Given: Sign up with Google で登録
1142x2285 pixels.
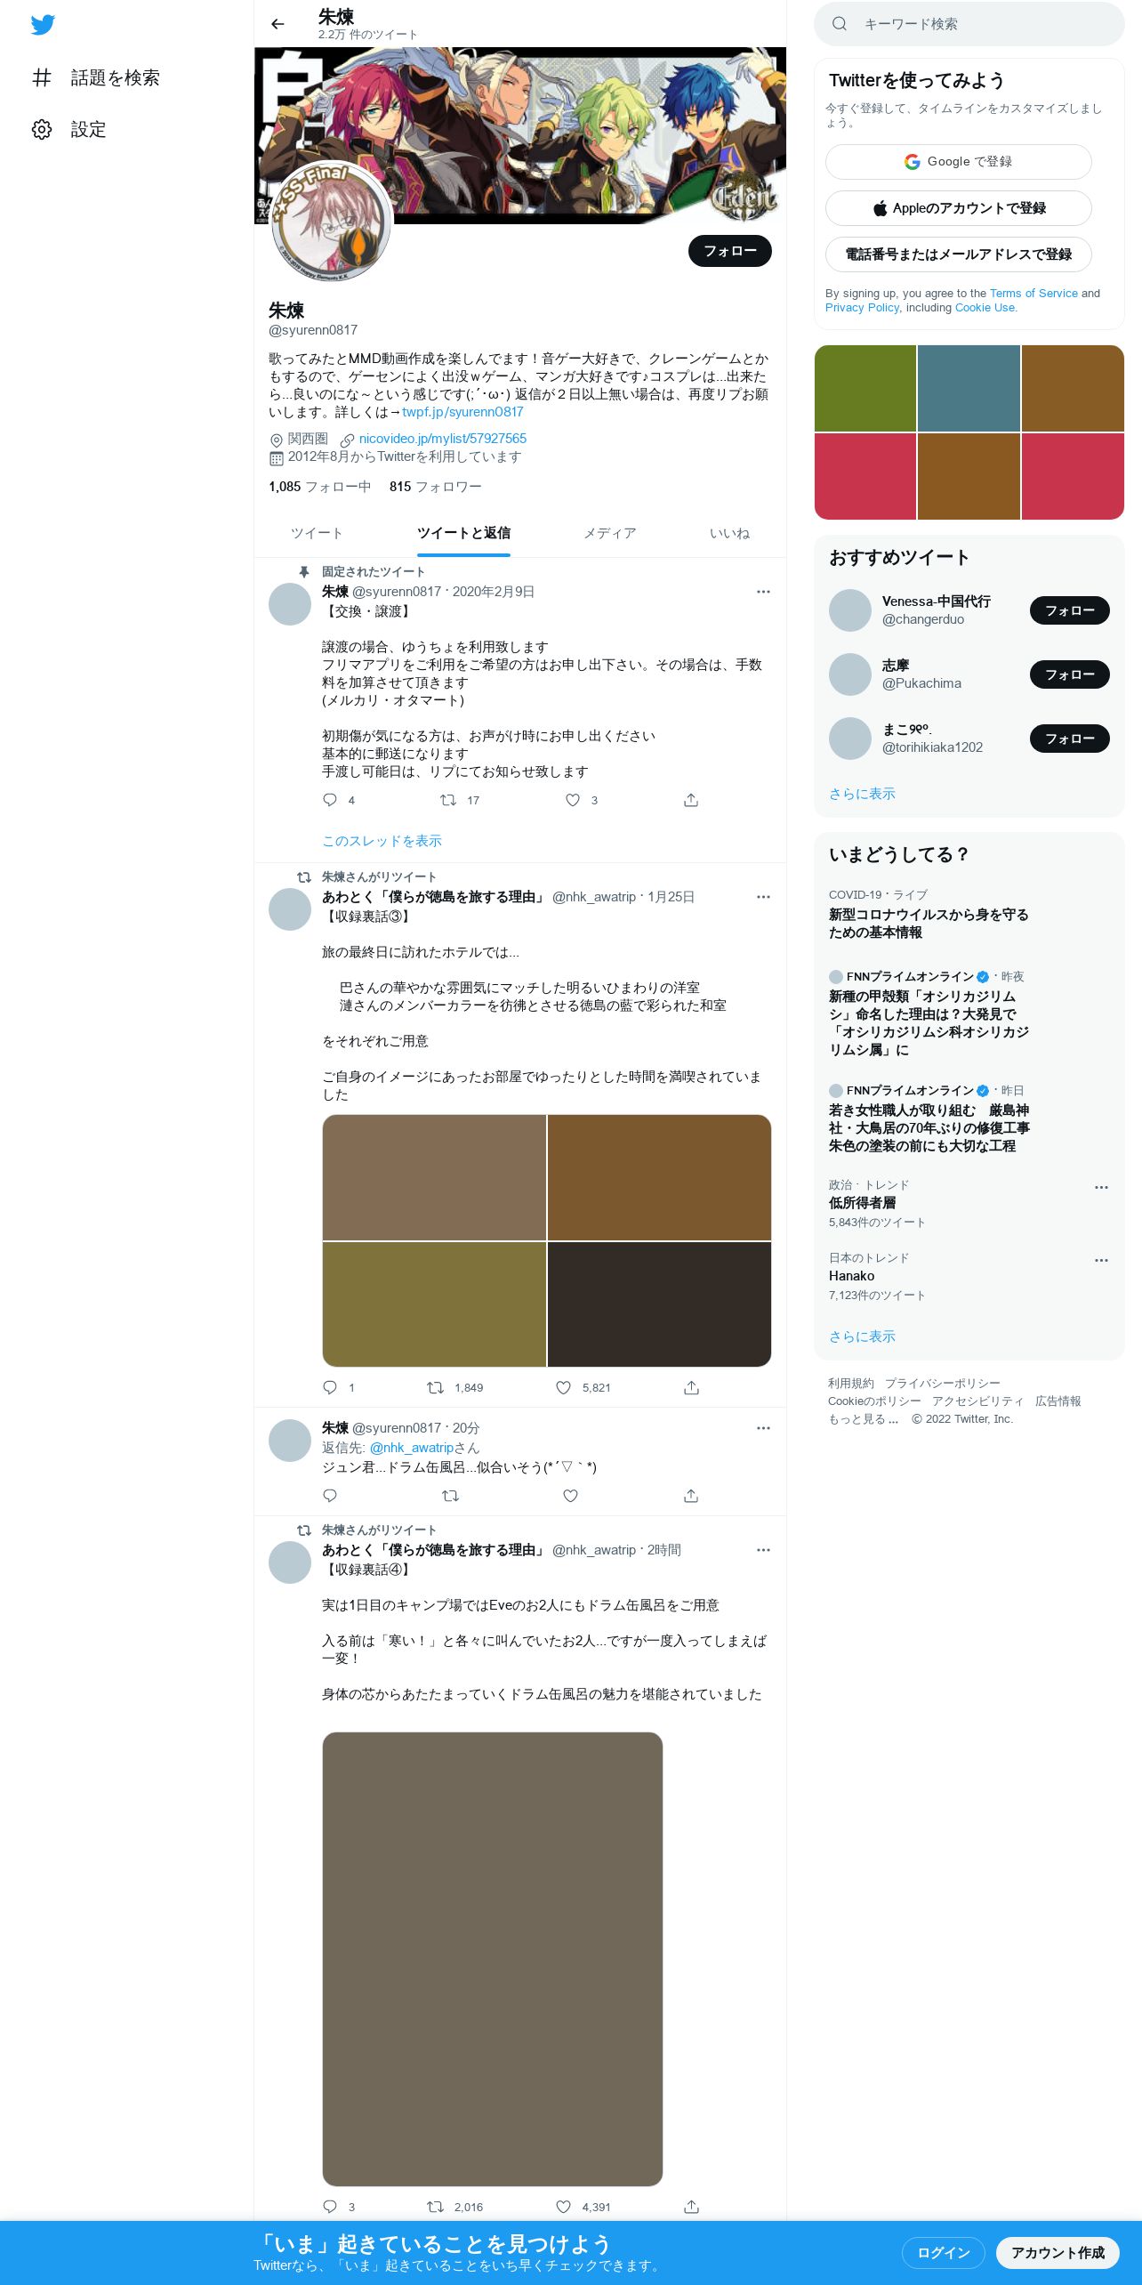Looking at the screenshot, I should tap(958, 162).
